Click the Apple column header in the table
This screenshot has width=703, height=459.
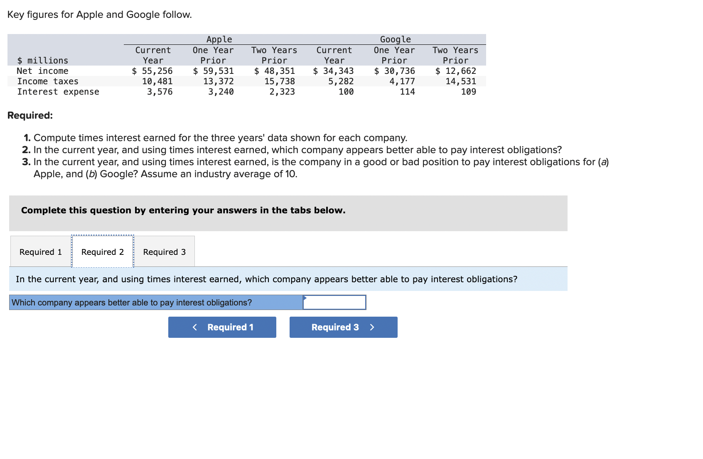(x=219, y=39)
